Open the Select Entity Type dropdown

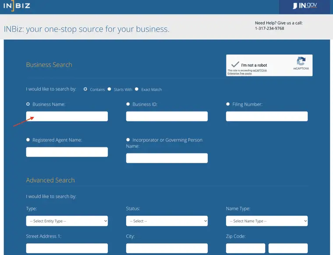click(67, 221)
